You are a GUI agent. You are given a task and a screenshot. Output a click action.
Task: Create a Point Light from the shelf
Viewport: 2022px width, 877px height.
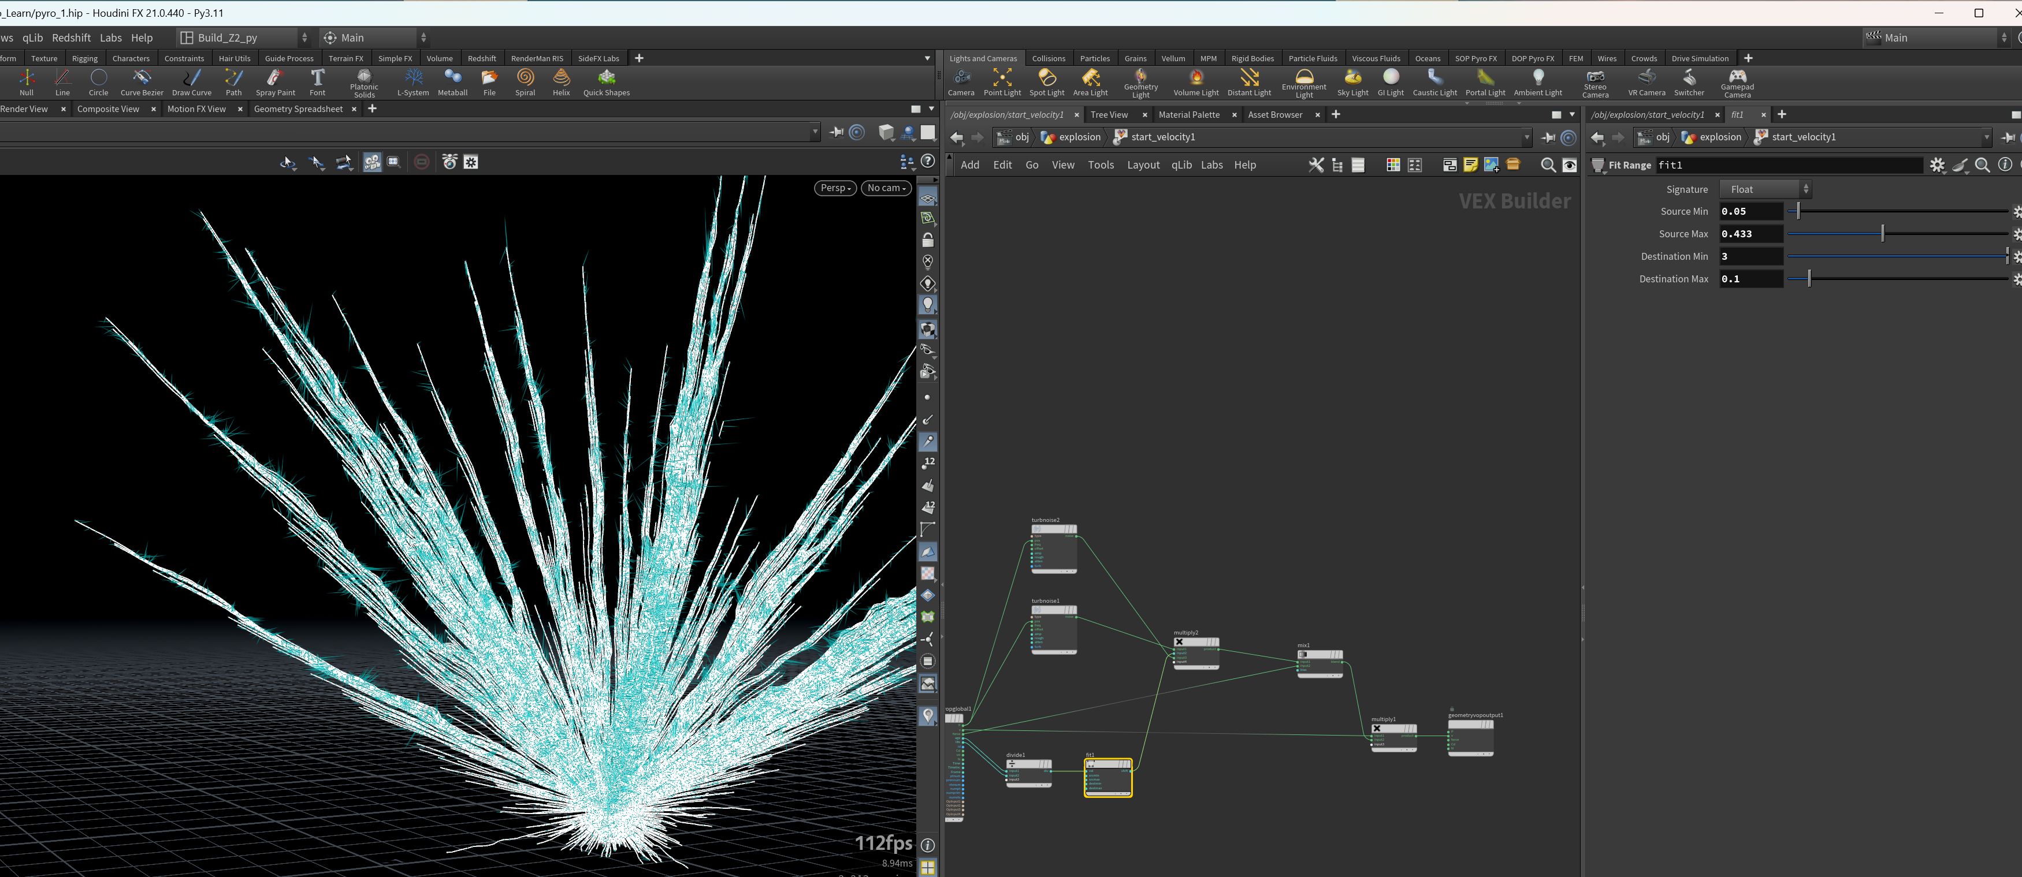[1002, 81]
